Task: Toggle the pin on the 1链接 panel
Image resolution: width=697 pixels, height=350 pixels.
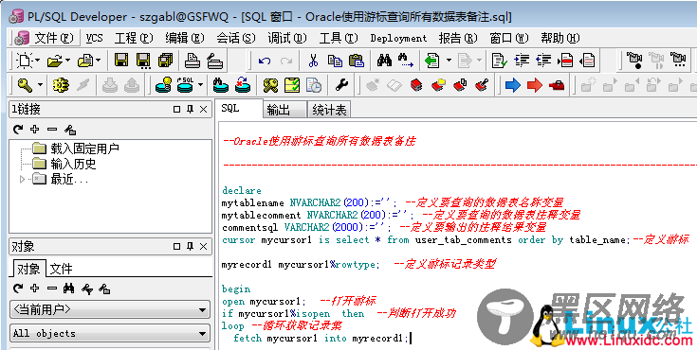Action: (x=191, y=109)
